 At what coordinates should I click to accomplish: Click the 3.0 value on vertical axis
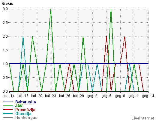coord(5,9)
